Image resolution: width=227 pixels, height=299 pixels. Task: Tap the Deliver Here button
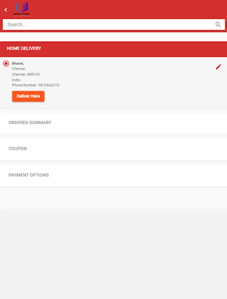tap(29, 96)
